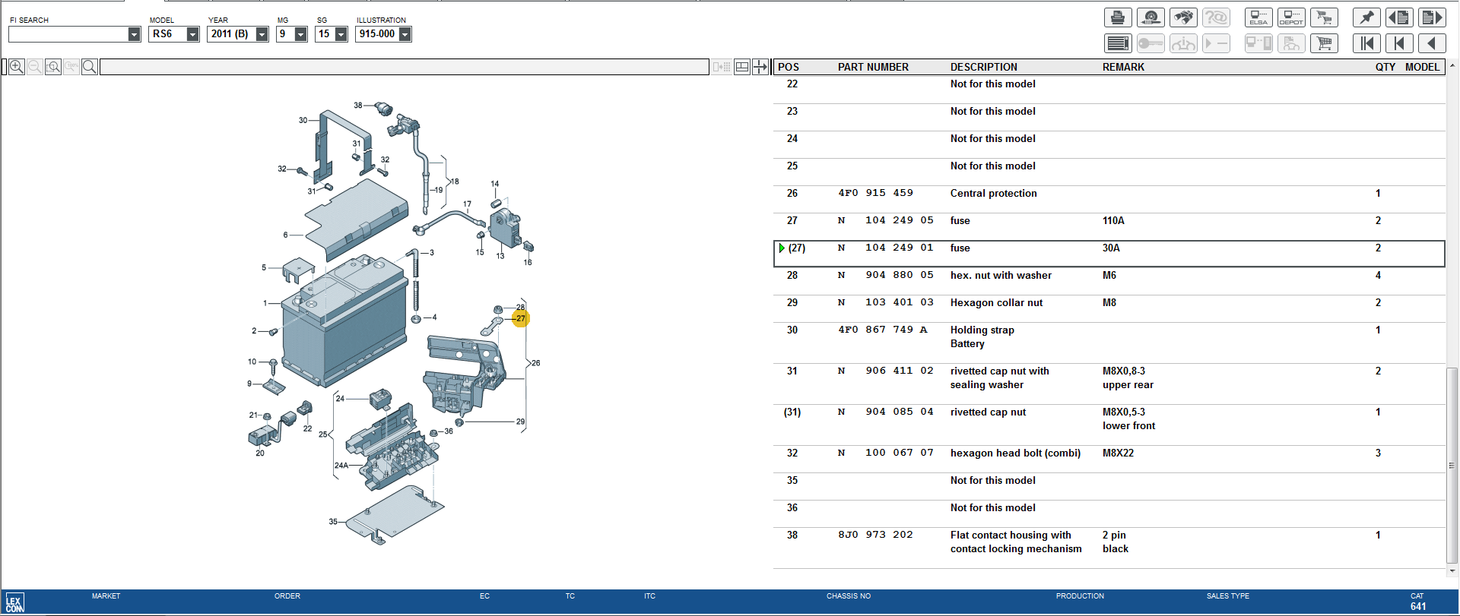Expand the YEAR dropdown 2011 (B)
This screenshot has height=616, width=1460.
pos(262,34)
